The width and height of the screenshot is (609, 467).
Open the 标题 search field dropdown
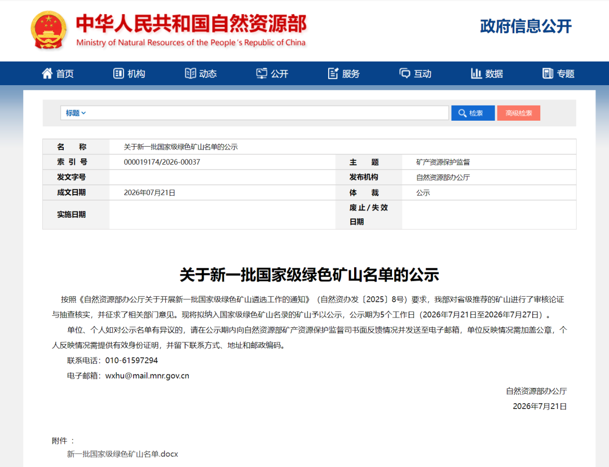click(76, 113)
